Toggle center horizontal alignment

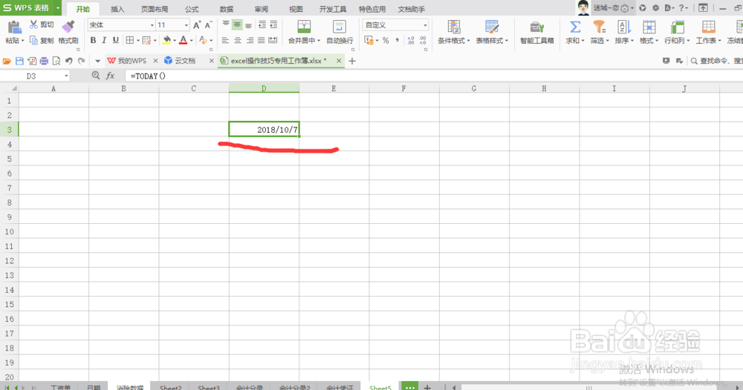[238, 41]
